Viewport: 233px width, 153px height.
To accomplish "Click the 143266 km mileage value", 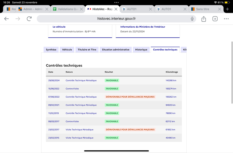I will 171,80.
